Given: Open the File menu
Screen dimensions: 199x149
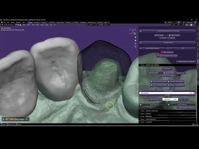Looking at the screenshot, I should (x=5, y=22).
